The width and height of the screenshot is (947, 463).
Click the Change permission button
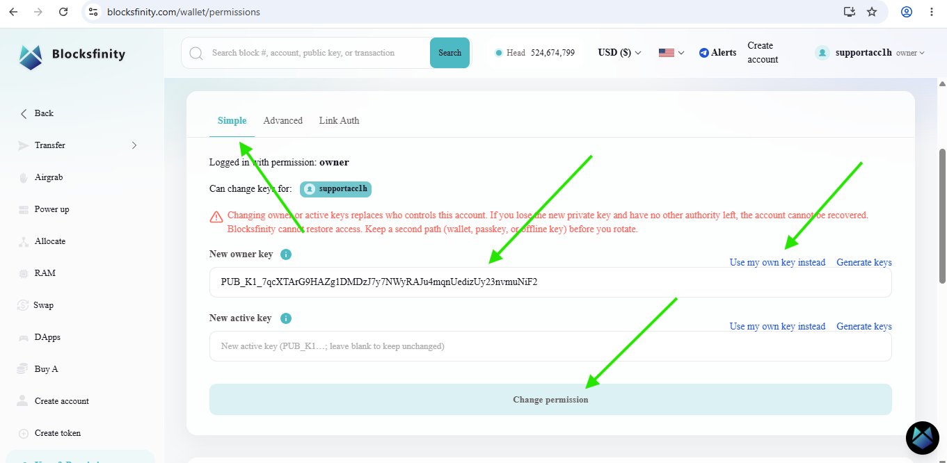550,400
